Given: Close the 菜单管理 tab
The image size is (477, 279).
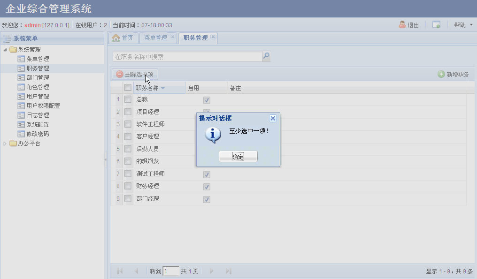Looking at the screenshot, I should click(173, 37).
